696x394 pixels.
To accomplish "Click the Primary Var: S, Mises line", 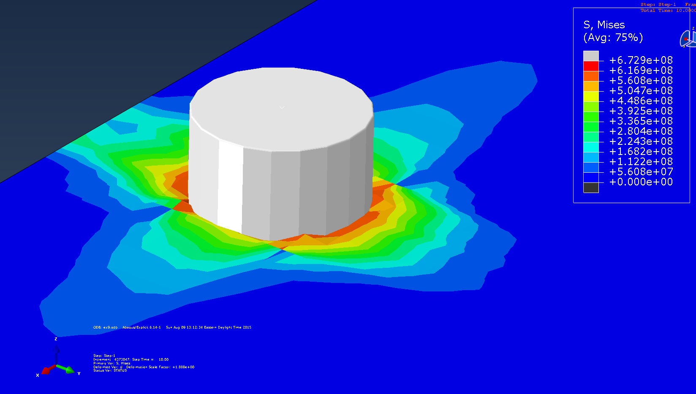I will pos(112,363).
